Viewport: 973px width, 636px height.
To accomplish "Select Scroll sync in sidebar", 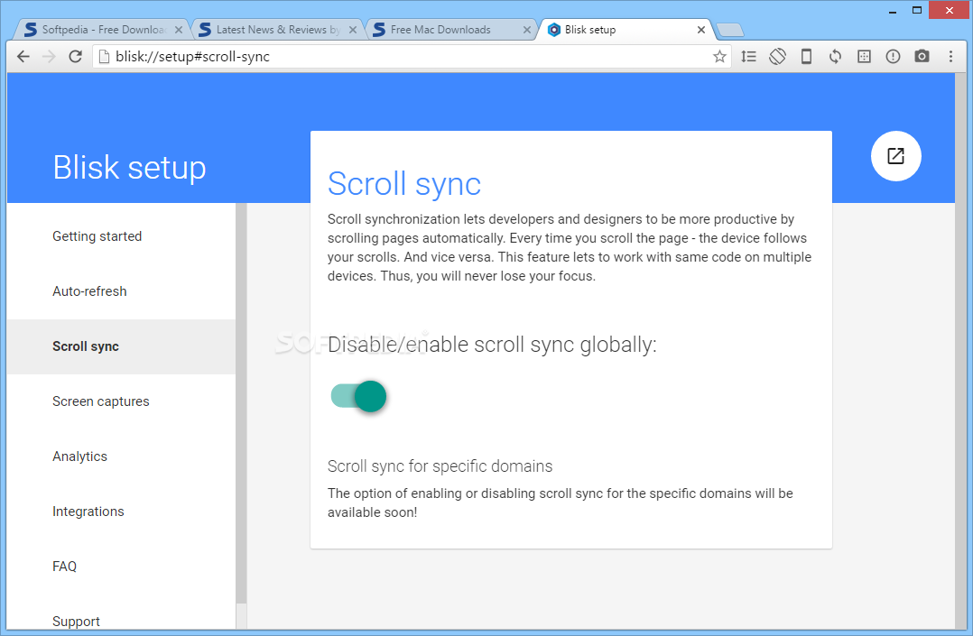I will tap(121, 346).
